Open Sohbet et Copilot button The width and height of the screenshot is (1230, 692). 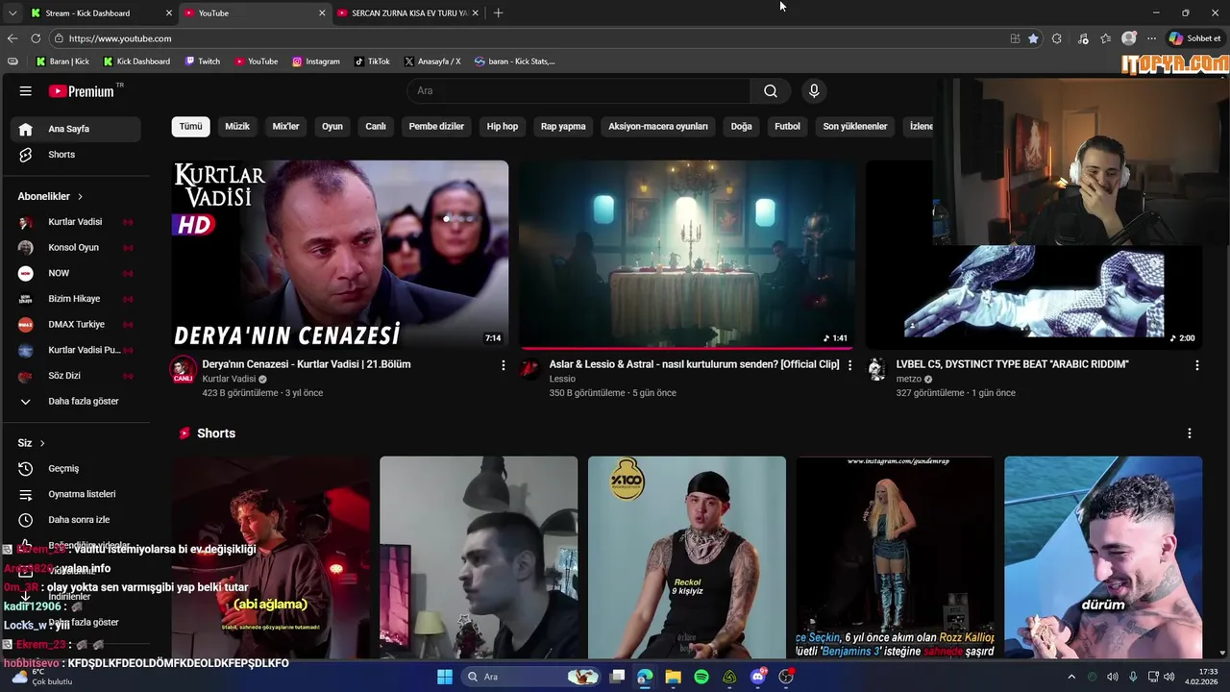click(x=1194, y=38)
